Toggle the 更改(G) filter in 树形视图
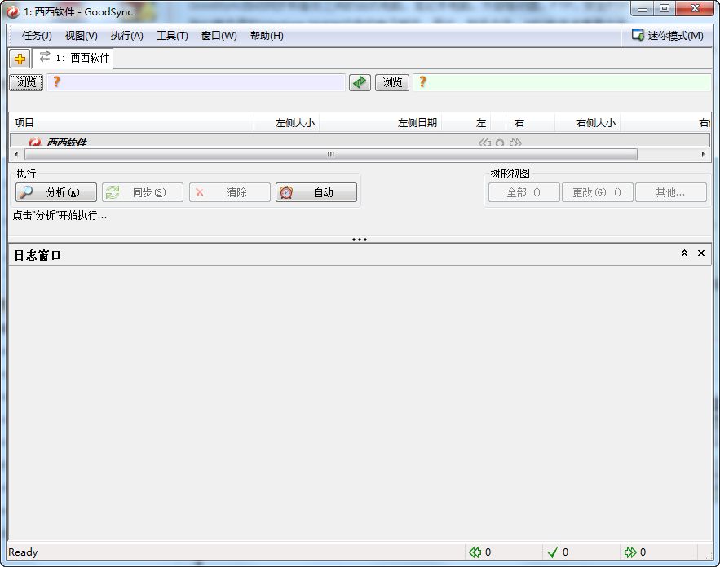 click(x=597, y=191)
